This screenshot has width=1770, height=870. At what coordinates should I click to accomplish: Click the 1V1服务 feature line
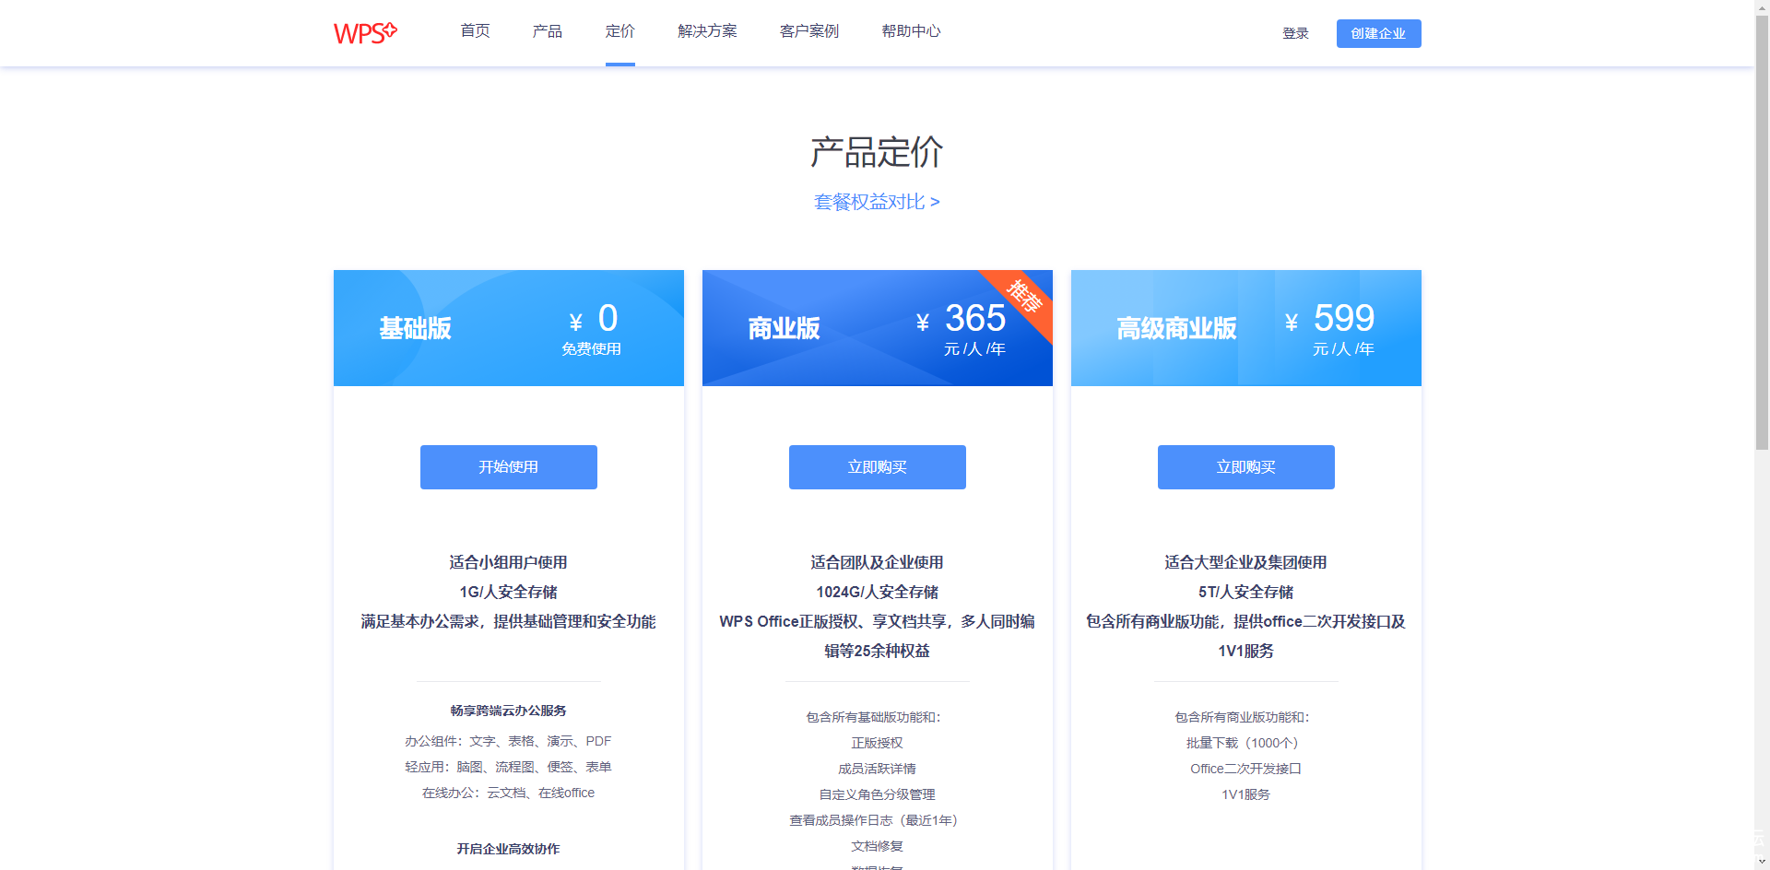point(1246,794)
